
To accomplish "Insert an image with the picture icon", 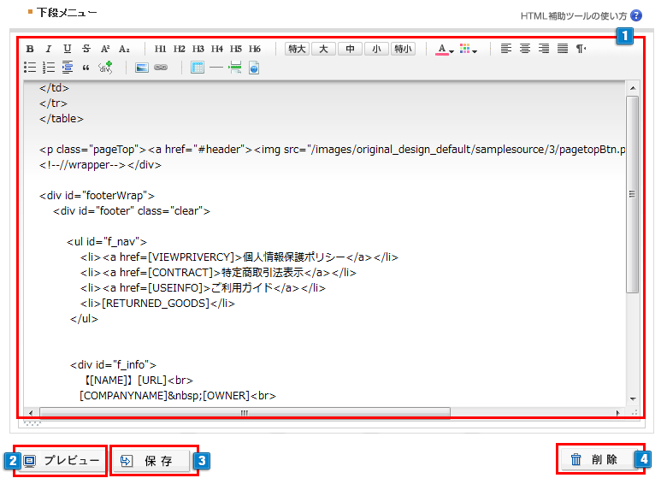I will pos(142,68).
